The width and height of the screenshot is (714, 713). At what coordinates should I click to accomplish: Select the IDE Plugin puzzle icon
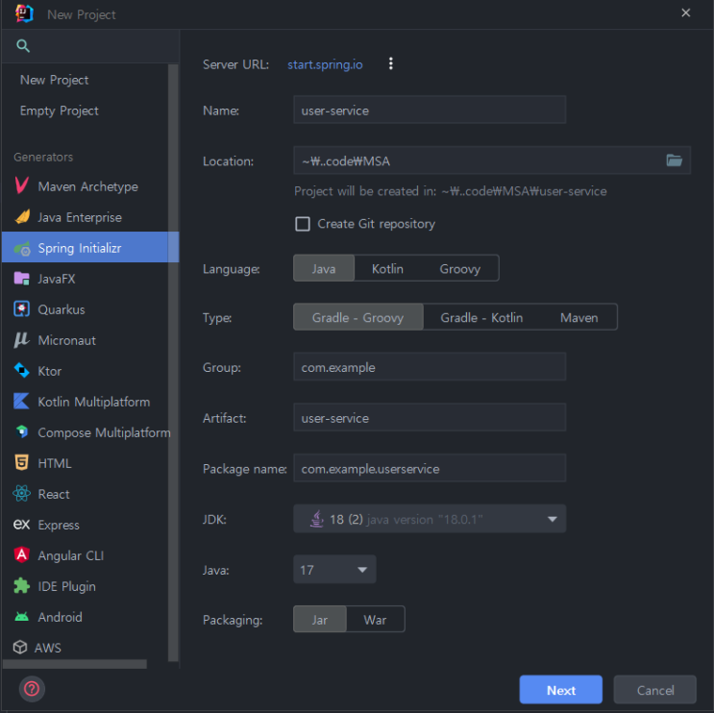21,585
